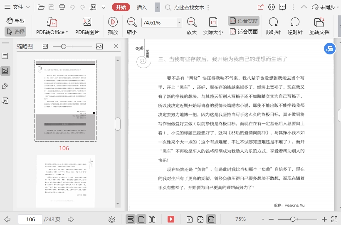Start slideshow with the 播放 icon
Image resolution: width=341 pixels, height=225 pixels.
pos(113,22)
